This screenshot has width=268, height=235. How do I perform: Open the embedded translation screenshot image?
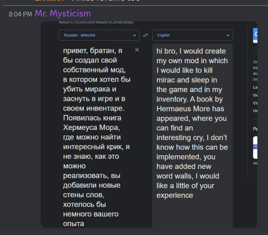pyautogui.click(x=149, y=125)
